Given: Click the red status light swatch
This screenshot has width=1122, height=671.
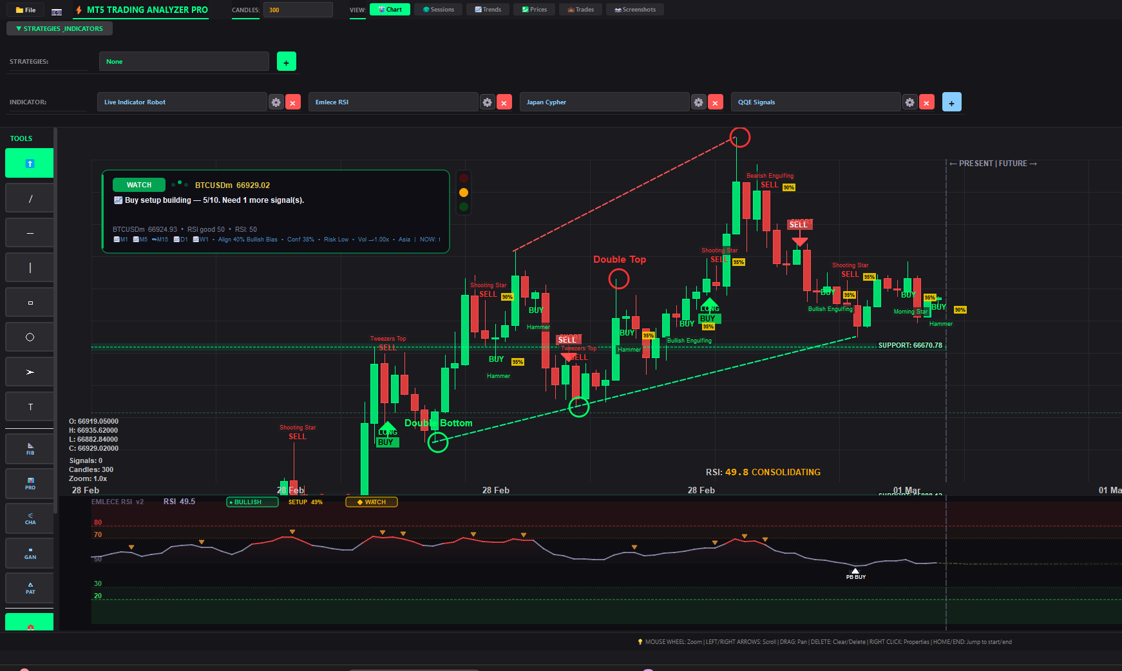Looking at the screenshot, I should click(x=464, y=178).
